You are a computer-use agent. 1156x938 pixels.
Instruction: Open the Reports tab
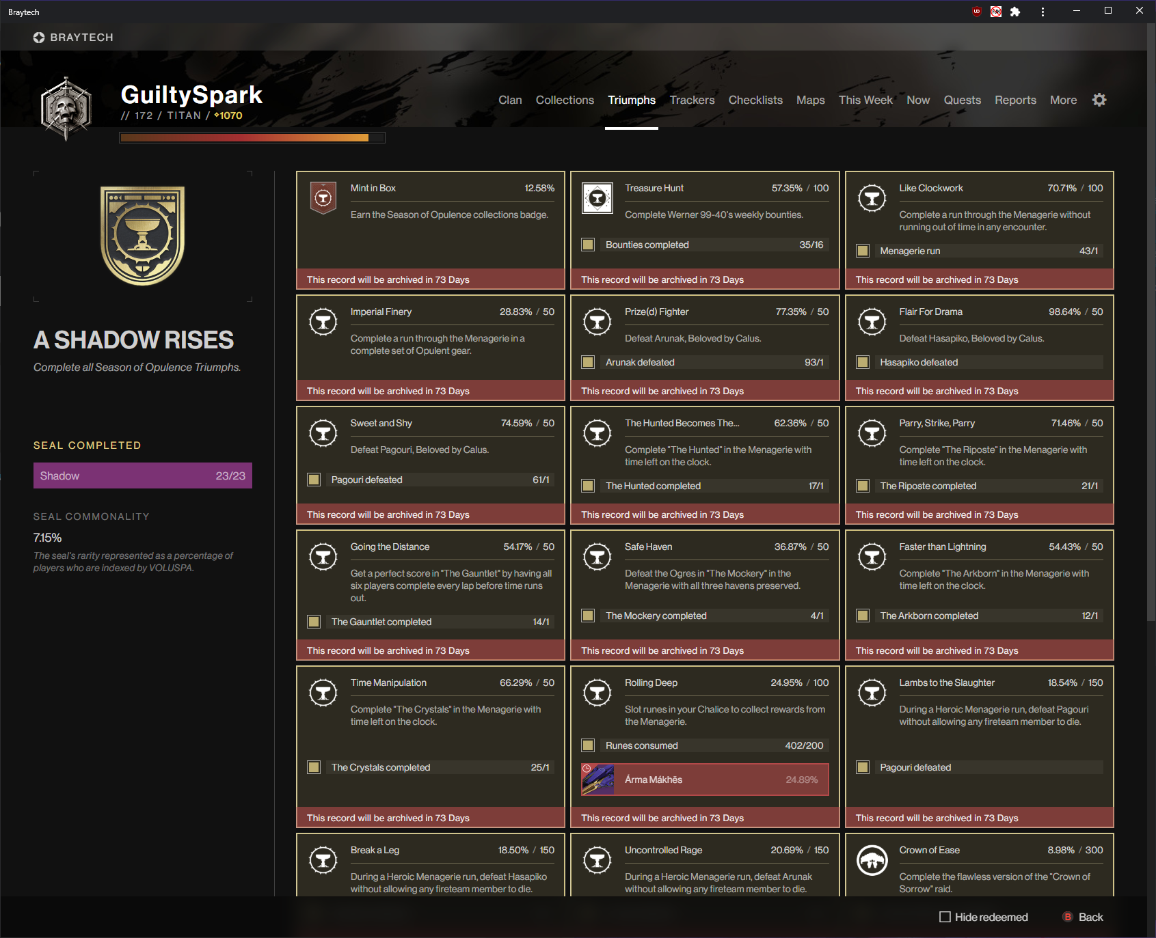[x=1015, y=100]
